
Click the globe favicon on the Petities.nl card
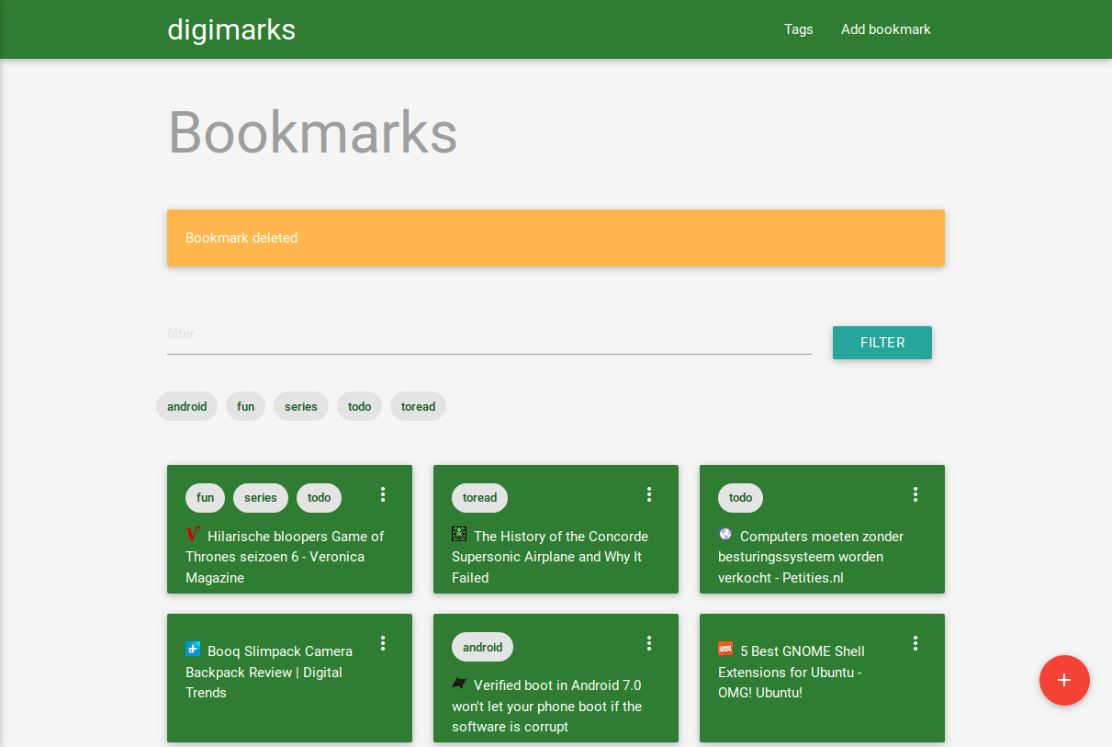pos(725,534)
